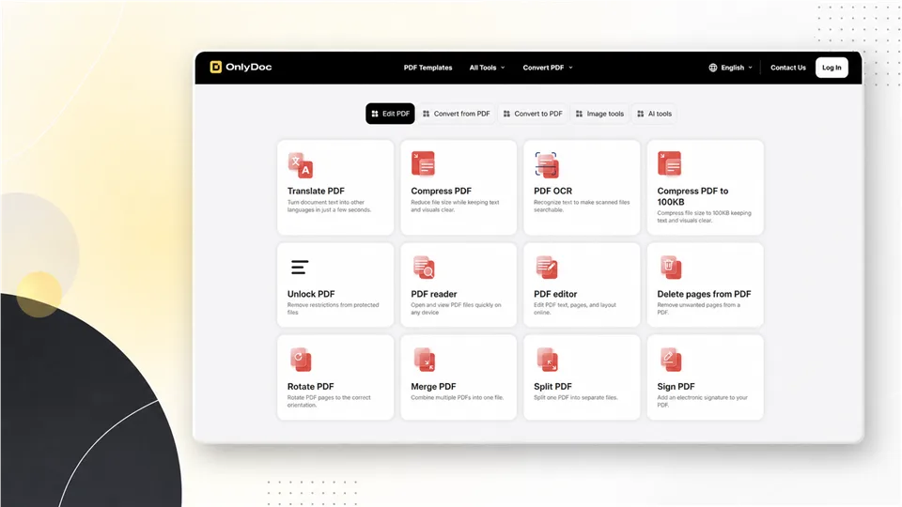Switch to the Convert to PDF tab
Screen dimensions: 902x507
point(533,114)
